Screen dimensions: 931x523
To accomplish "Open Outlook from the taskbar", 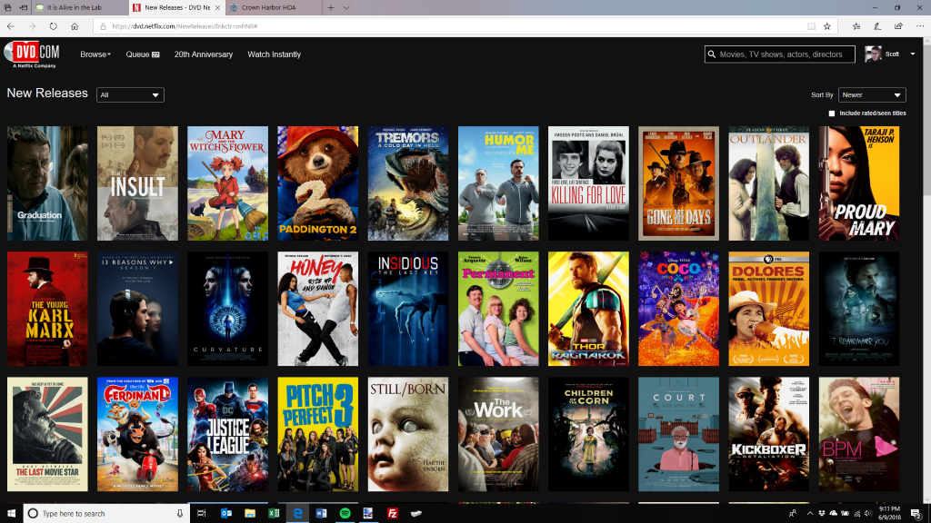I will coord(226,513).
